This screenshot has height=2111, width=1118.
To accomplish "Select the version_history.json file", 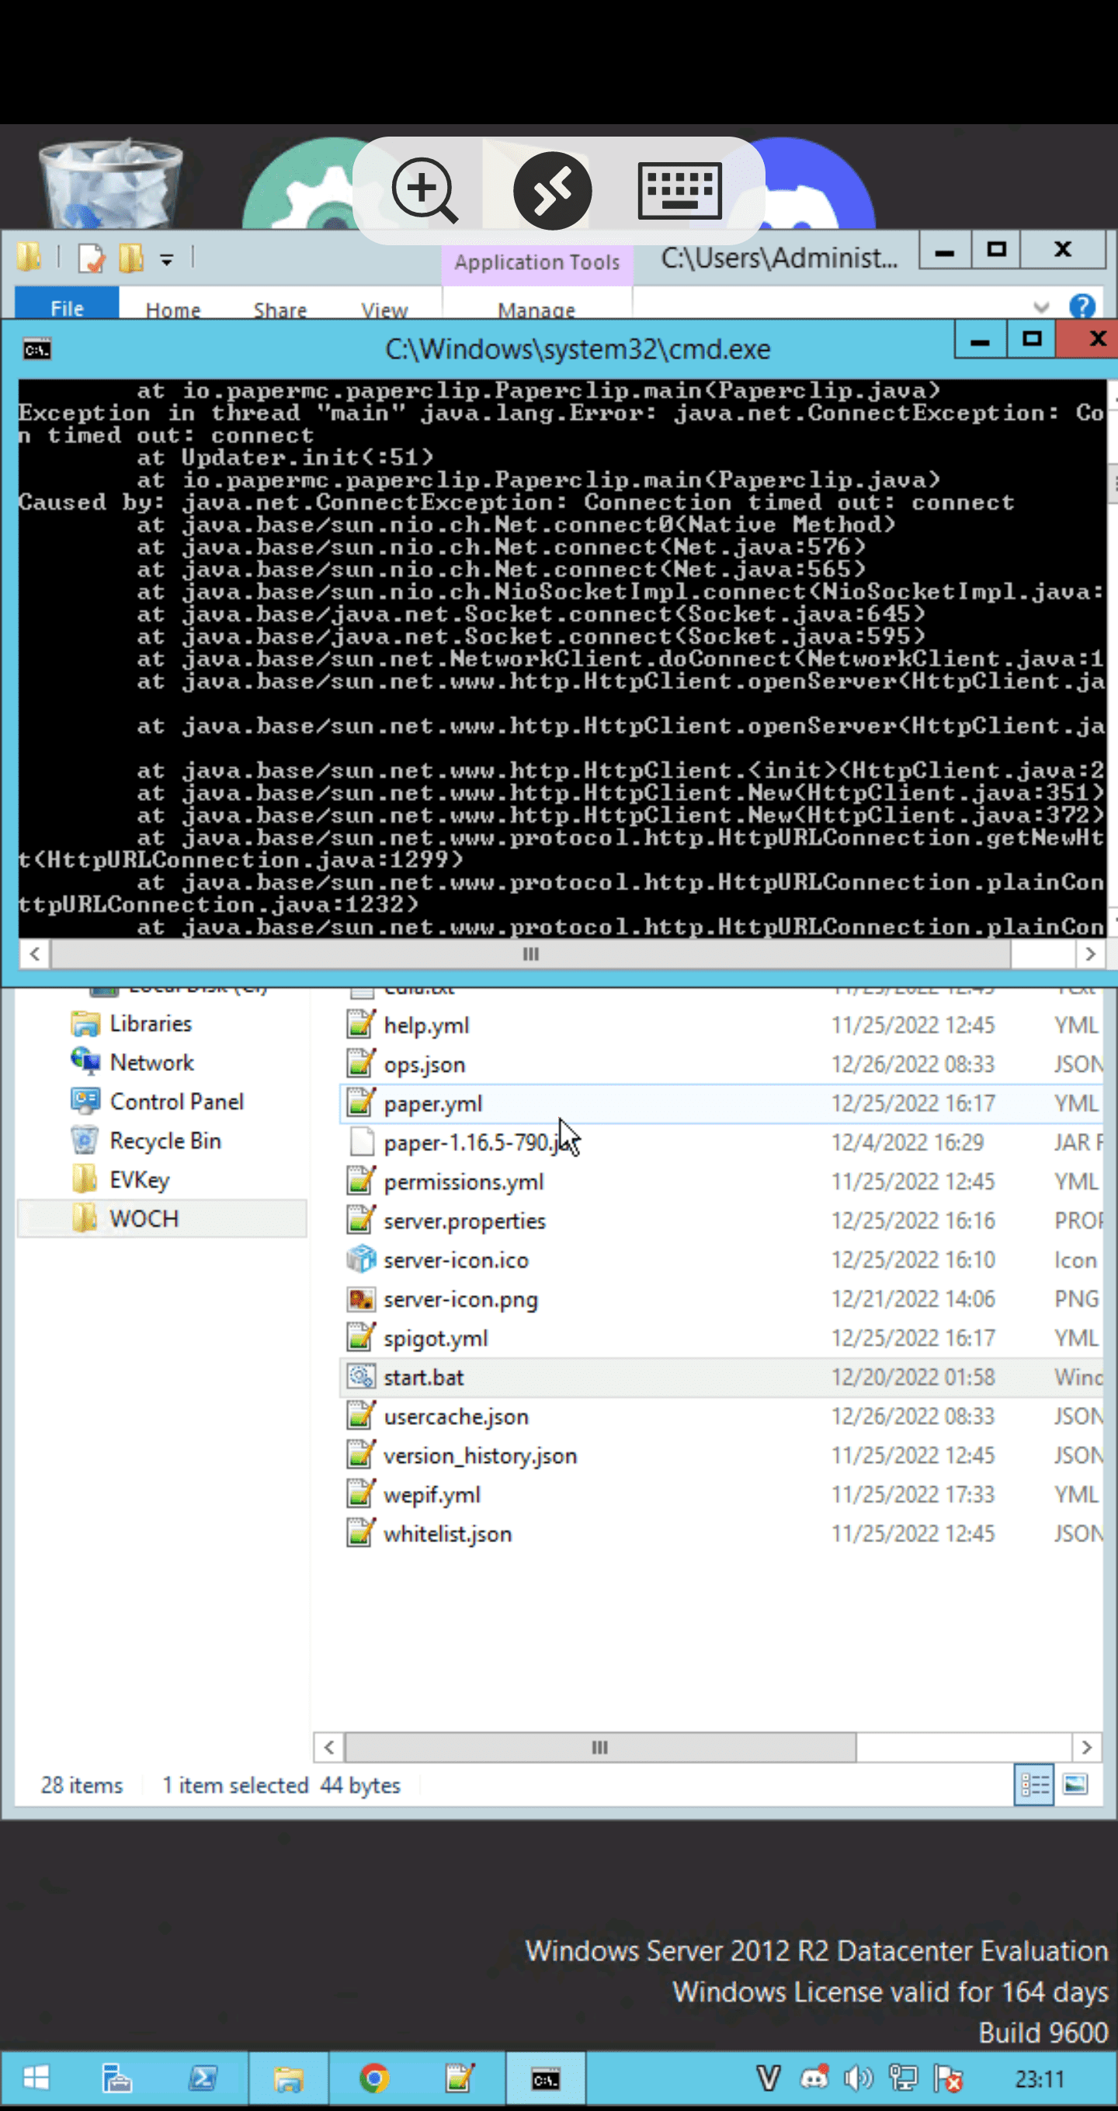I will [x=481, y=1456].
